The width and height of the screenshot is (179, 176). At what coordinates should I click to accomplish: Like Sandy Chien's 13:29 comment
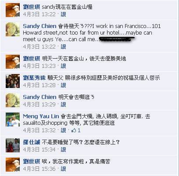coord(63,105)
